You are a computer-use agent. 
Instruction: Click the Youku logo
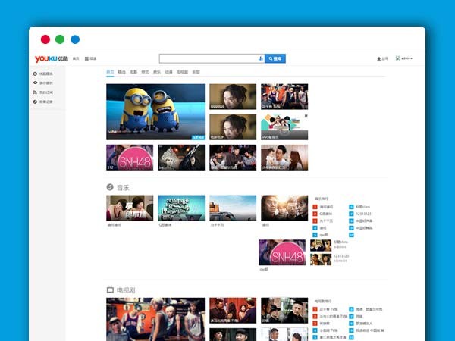tap(51, 58)
